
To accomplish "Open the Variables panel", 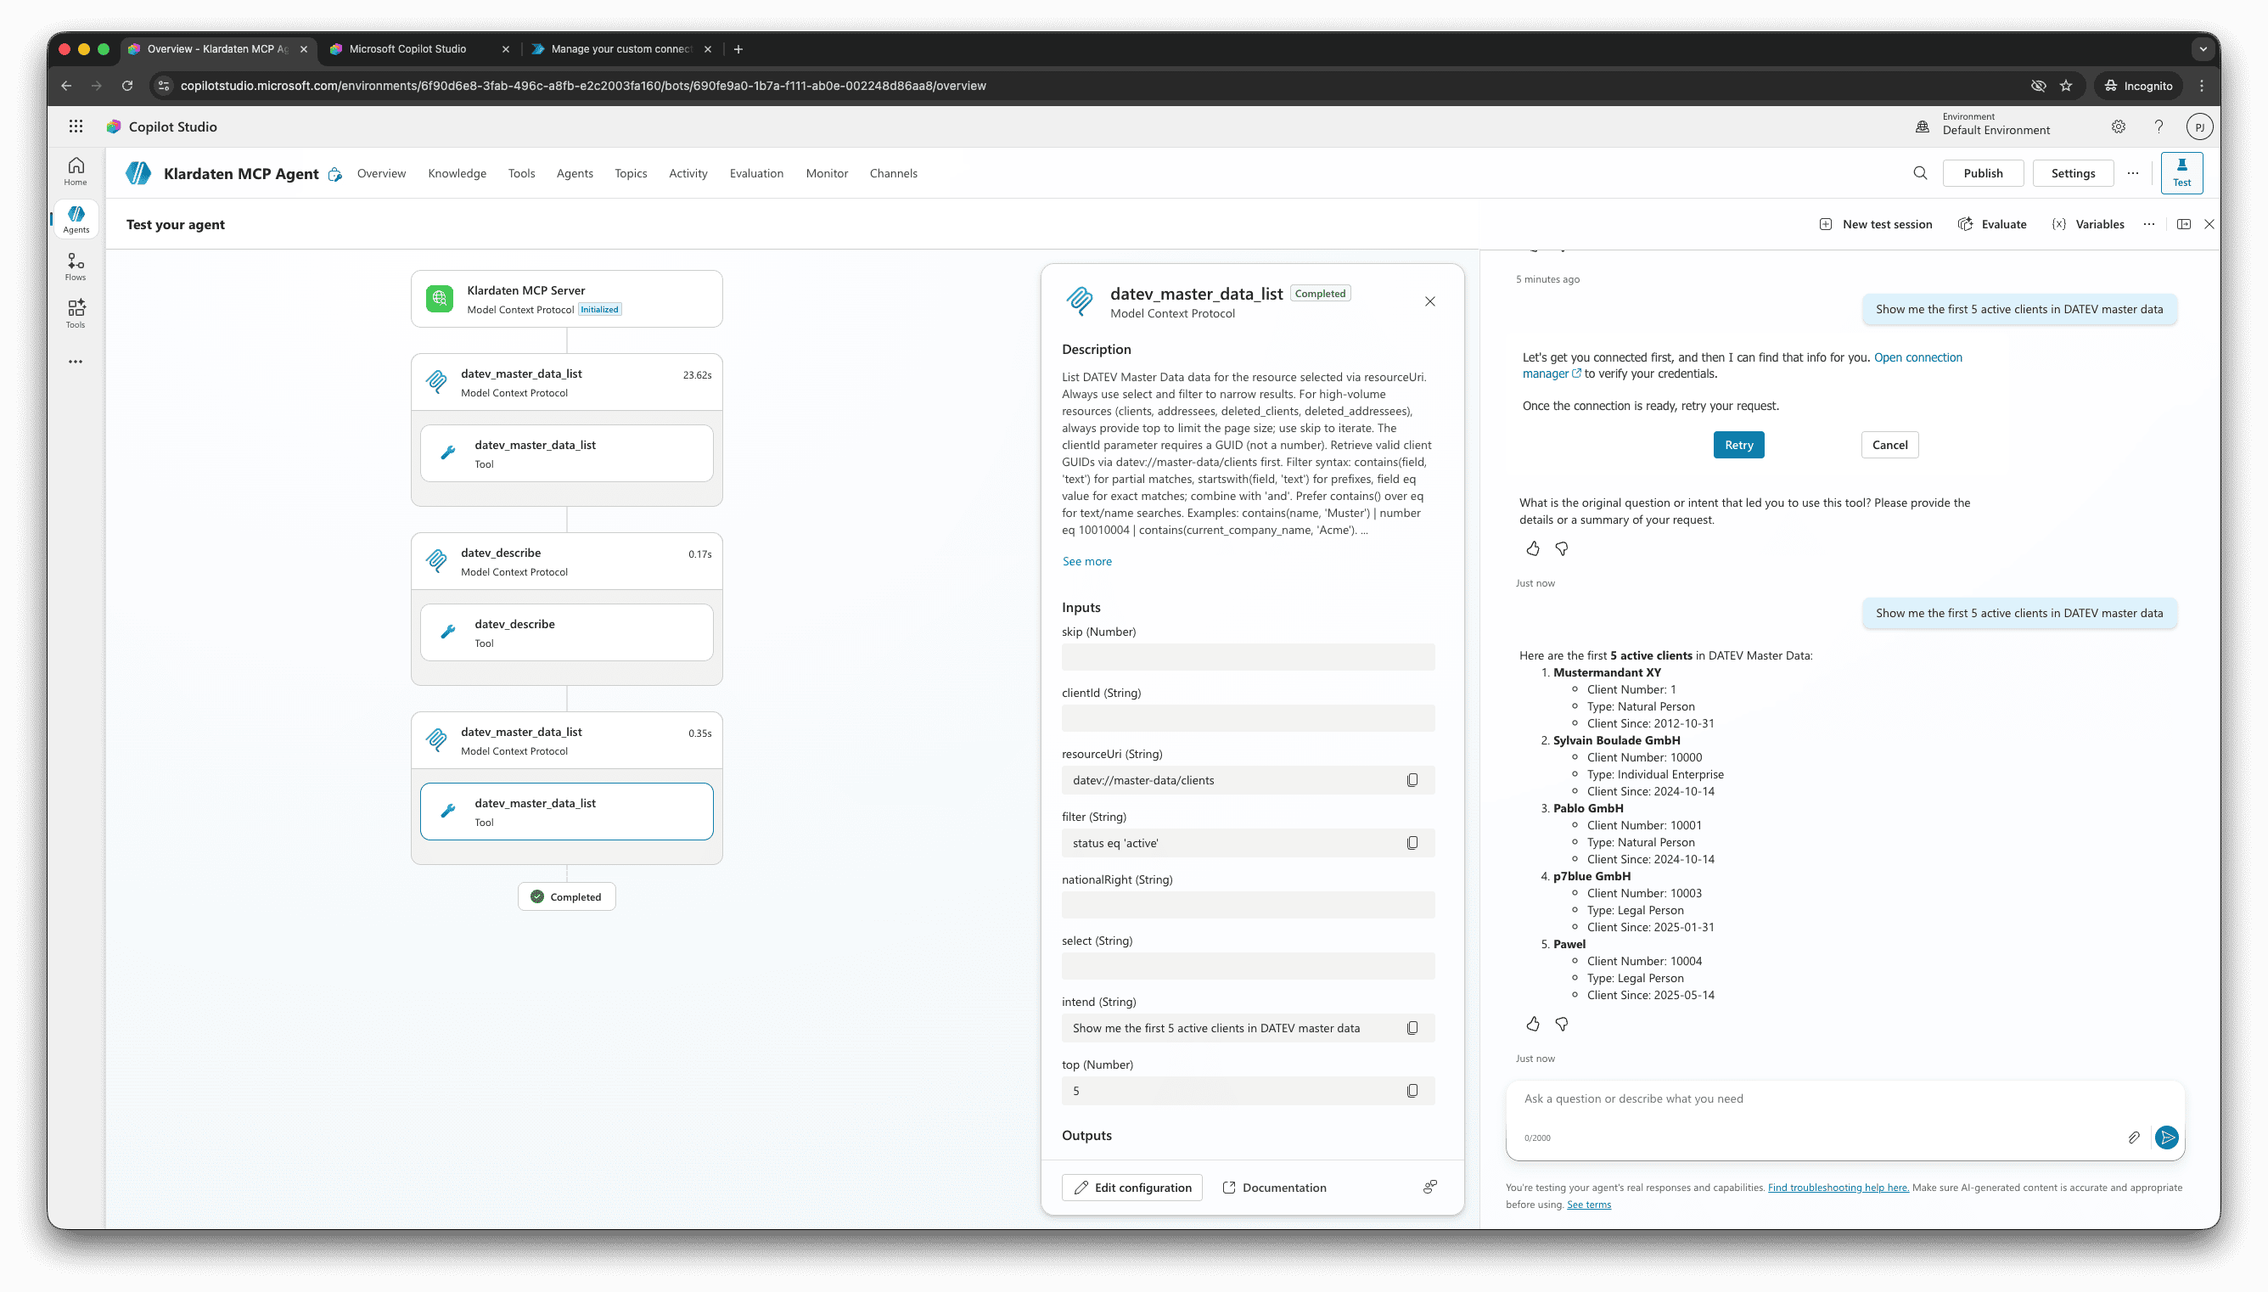I will coord(2087,224).
